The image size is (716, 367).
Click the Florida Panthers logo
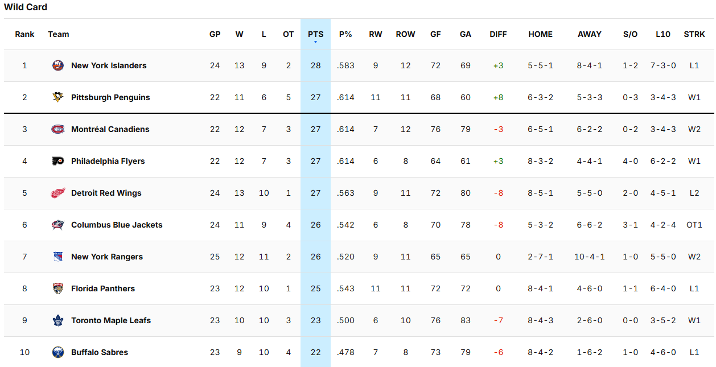click(x=57, y=288)
